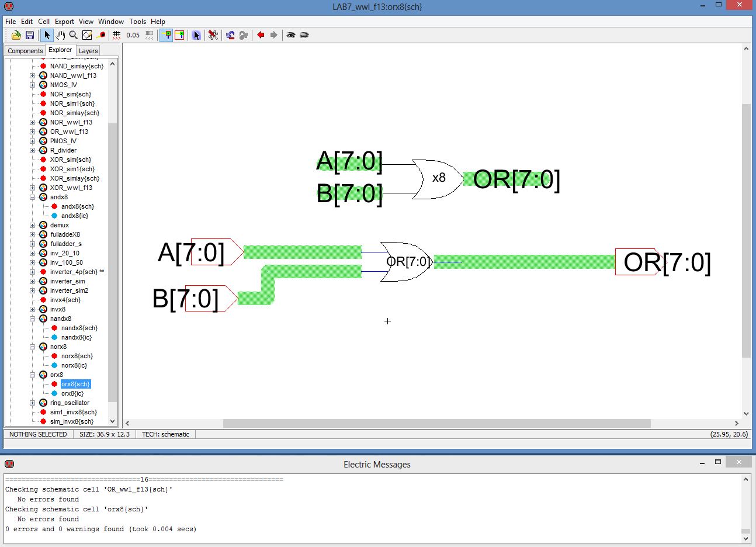Toggle the closed eye view icon
756x547 pixels.
tap(304, 35)
